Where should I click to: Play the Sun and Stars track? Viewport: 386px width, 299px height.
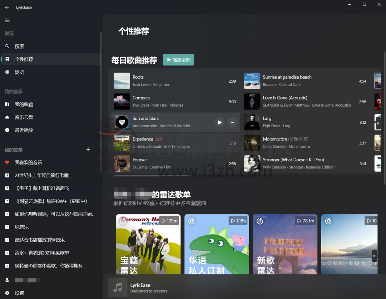[219, 122]
